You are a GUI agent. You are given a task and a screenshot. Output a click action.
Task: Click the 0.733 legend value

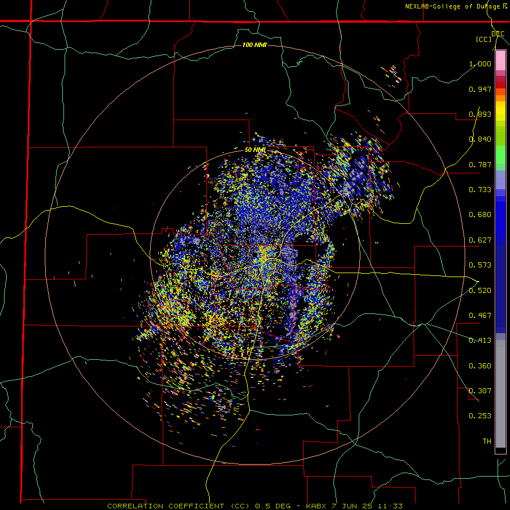pyautogui.click(x=480, y=190)
